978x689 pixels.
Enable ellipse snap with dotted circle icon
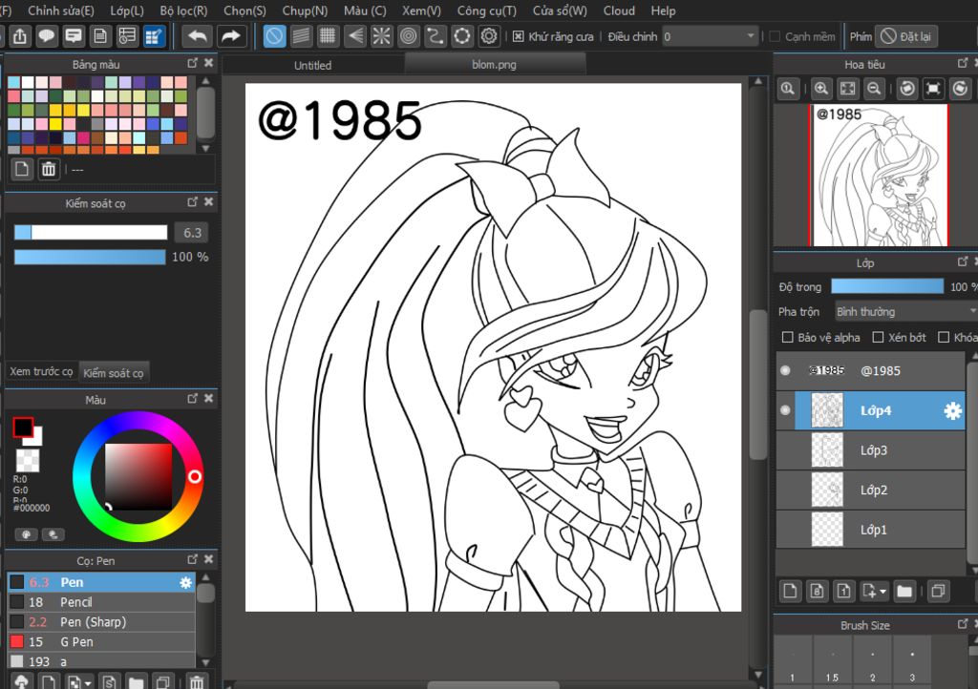point(461,36)
